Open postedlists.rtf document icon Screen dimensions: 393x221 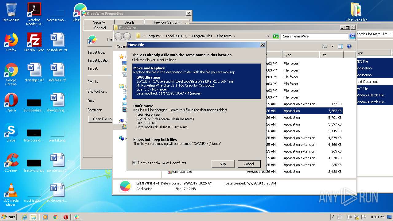point(57,42)
